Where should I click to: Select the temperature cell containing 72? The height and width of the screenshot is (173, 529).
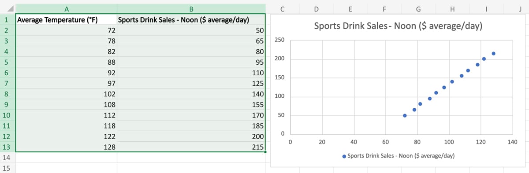pos(66,30)
